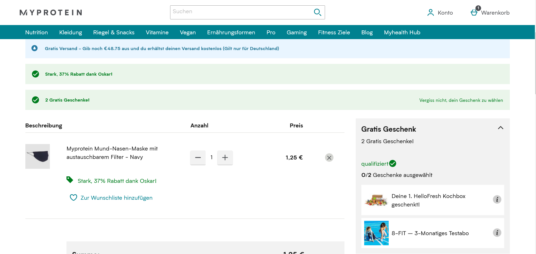Click the checkmark beside the 37% Rabatt banner
This screenshot has height=254, width=536.
pyautogui.click(x=35, y=74)
